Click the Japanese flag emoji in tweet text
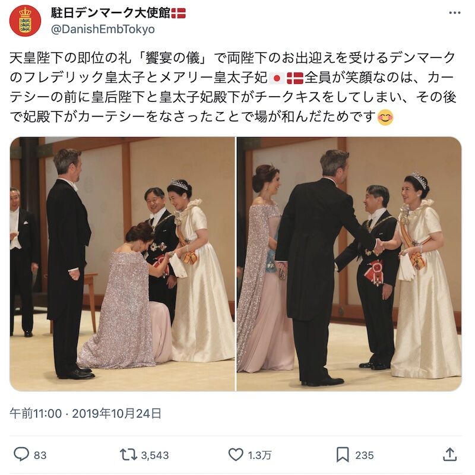This screenshot has height=475, width=475. (276, 78)
